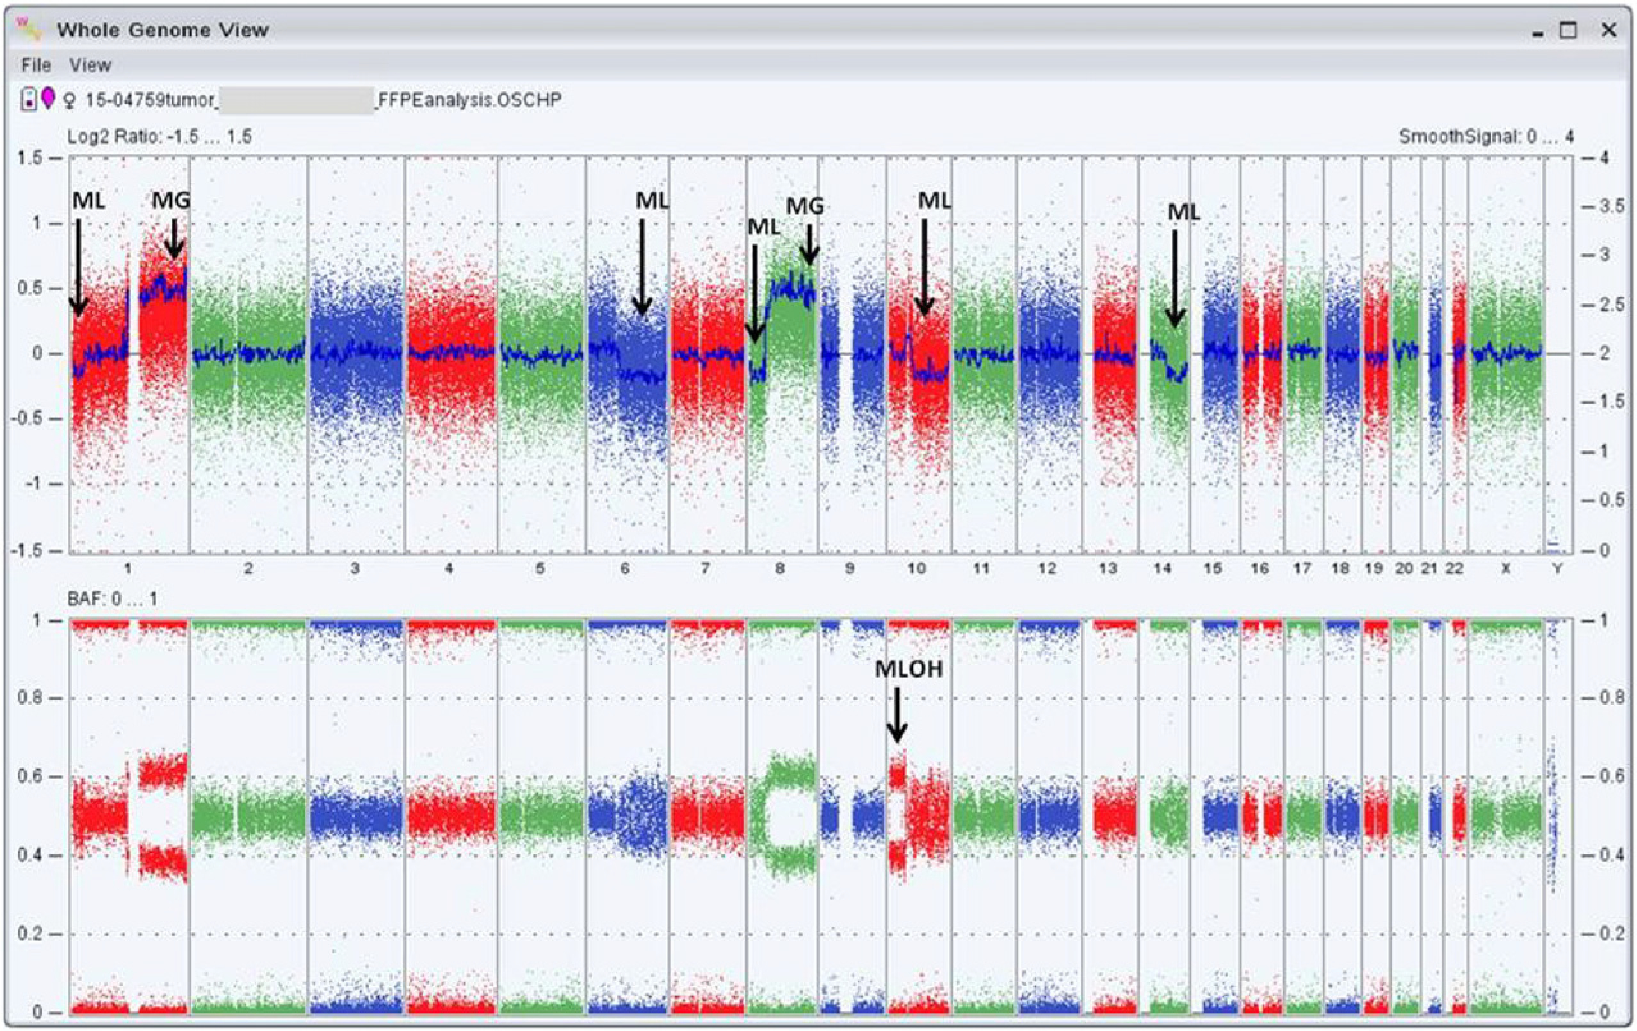Open the File menu

36,65
